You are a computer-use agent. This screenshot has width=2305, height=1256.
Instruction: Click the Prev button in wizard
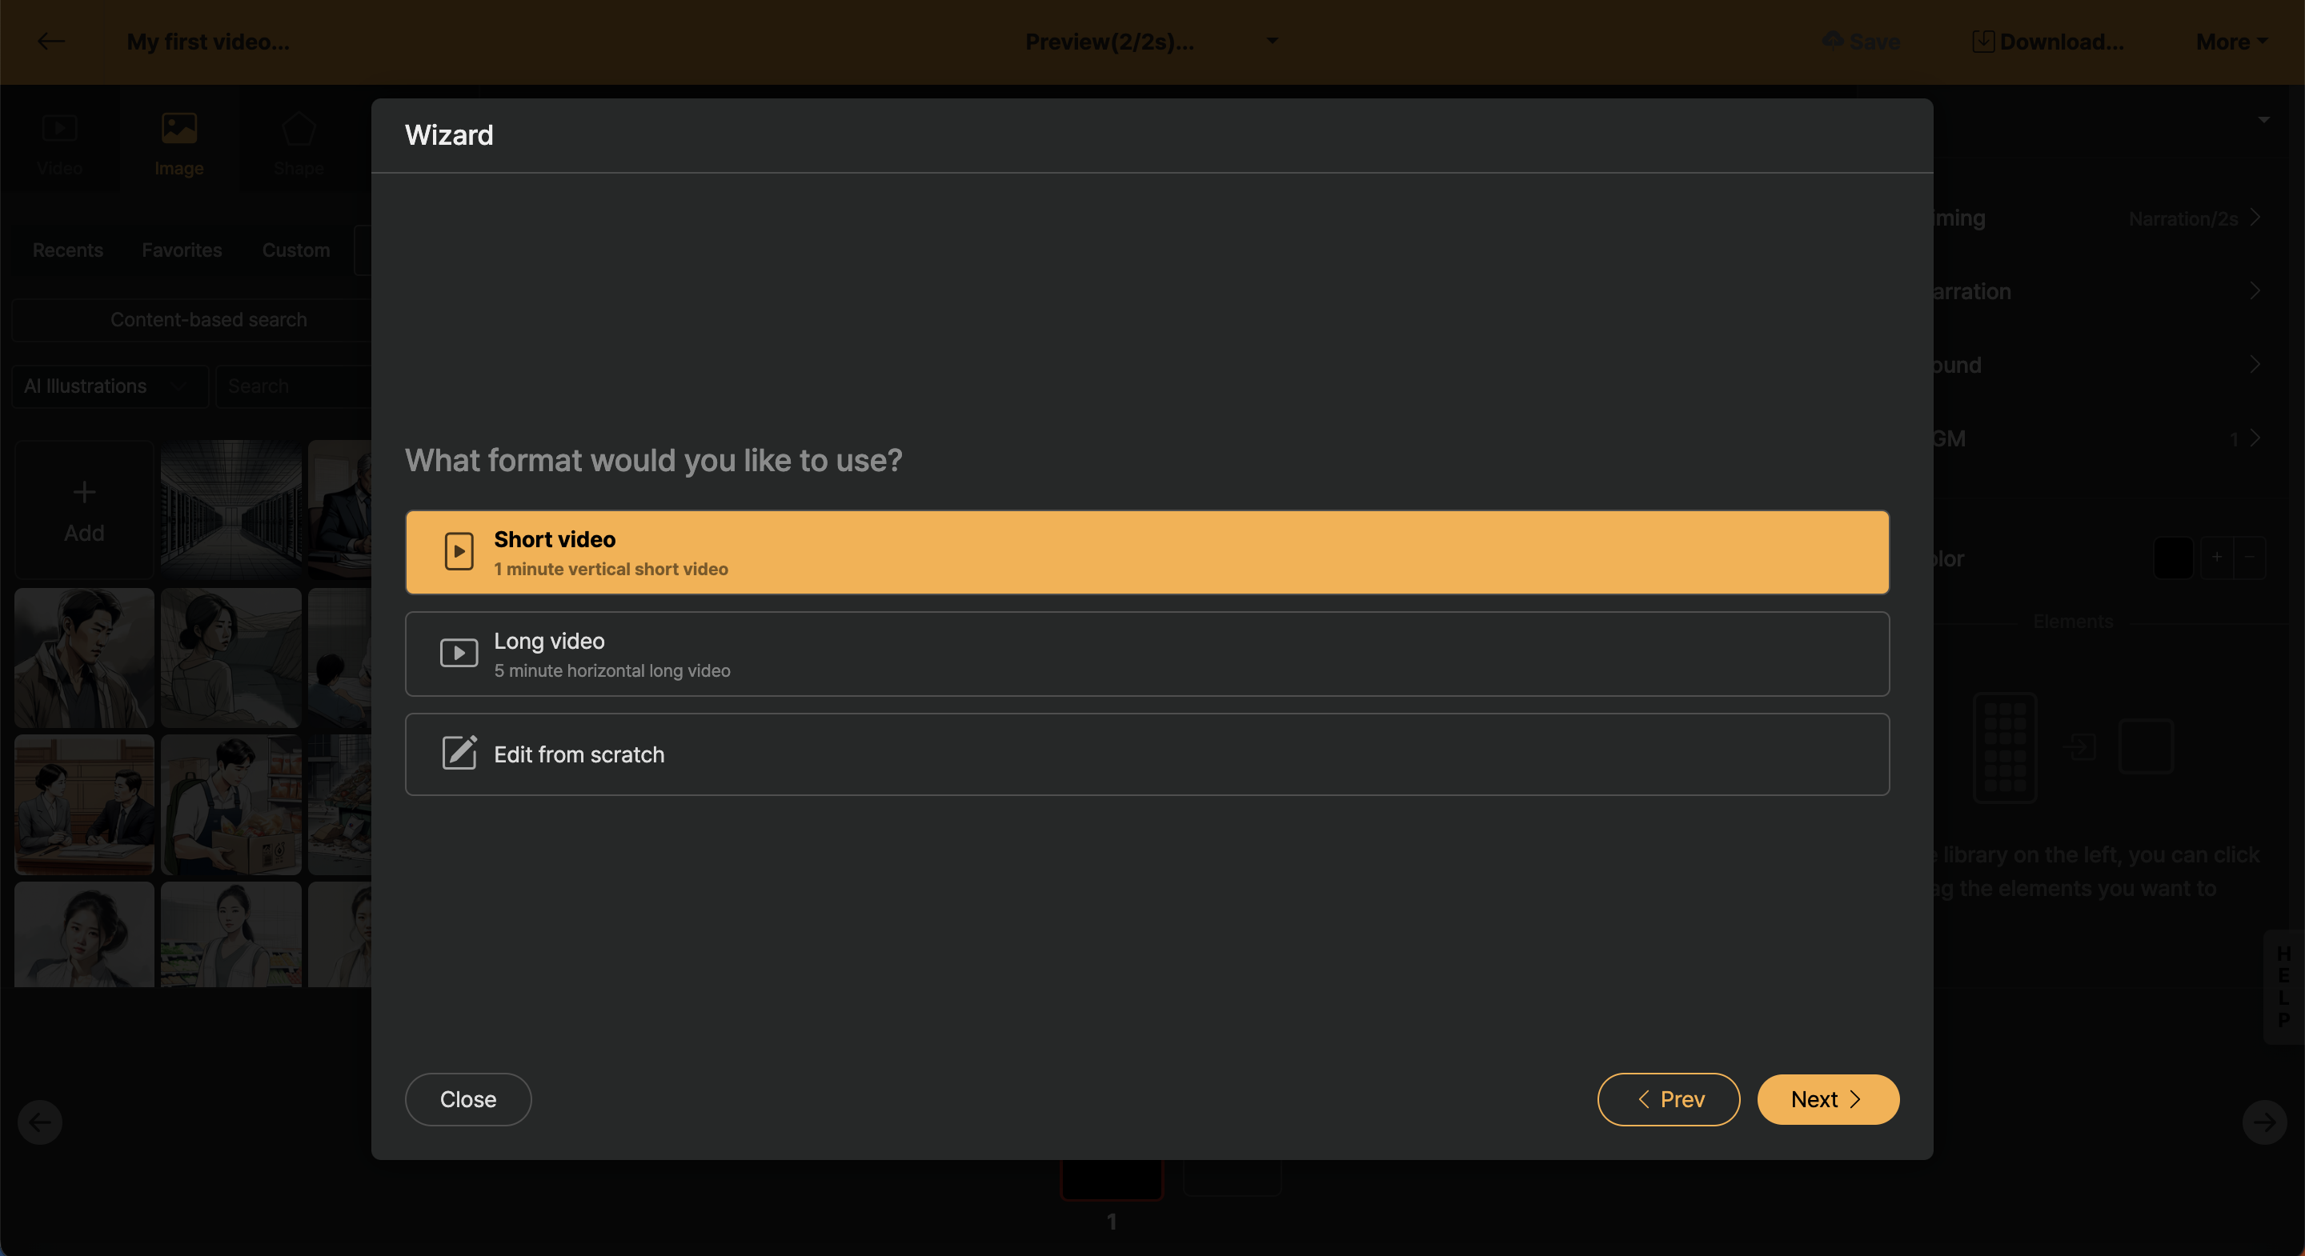(x=1668, y=1099)
